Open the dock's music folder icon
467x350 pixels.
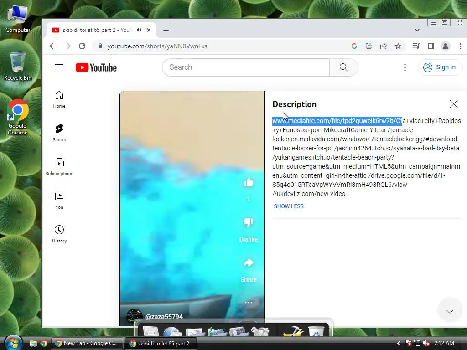[217, 332]
